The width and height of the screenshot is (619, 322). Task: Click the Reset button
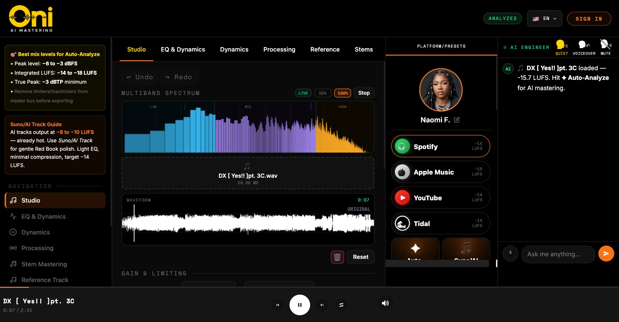[x=360, y=257]
